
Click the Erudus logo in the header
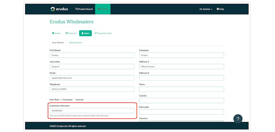click(x=59, y=9)
